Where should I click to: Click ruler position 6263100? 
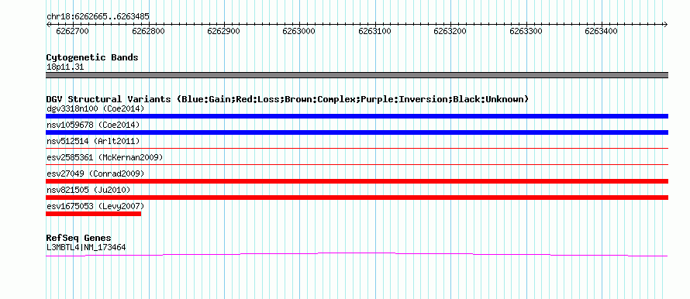375,31
